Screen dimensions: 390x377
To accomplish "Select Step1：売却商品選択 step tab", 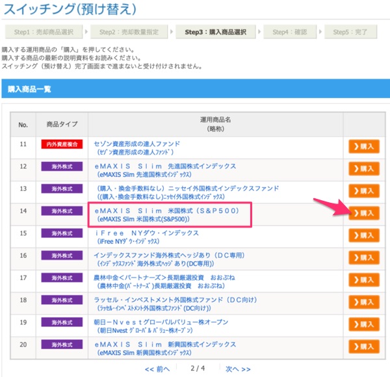I will [x=44, y=32].
